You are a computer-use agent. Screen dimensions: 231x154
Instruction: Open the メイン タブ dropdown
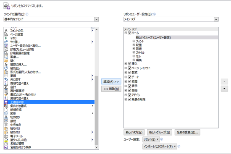click(x=216, y=19)
